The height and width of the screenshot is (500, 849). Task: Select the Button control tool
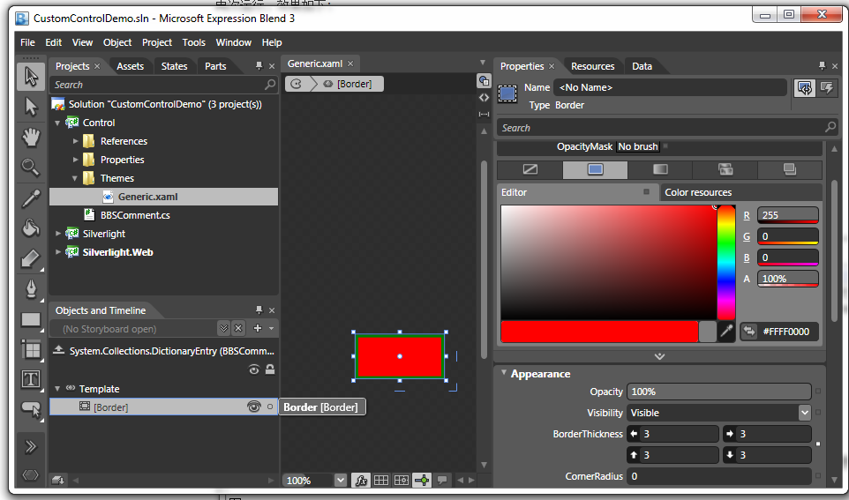[x=31, y=410]
